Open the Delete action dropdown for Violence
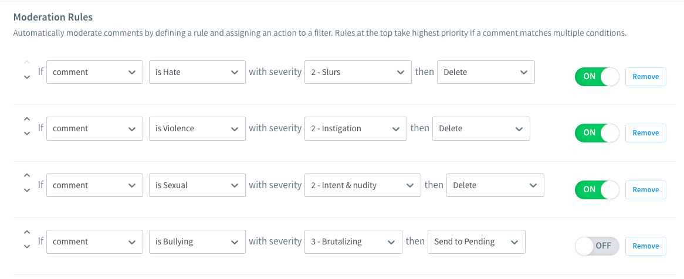The image size is (684, 279). [x=480, y=128]
